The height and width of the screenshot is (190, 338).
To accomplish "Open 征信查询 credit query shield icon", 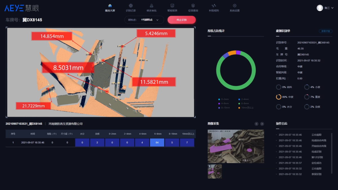I will pos(193,6).
